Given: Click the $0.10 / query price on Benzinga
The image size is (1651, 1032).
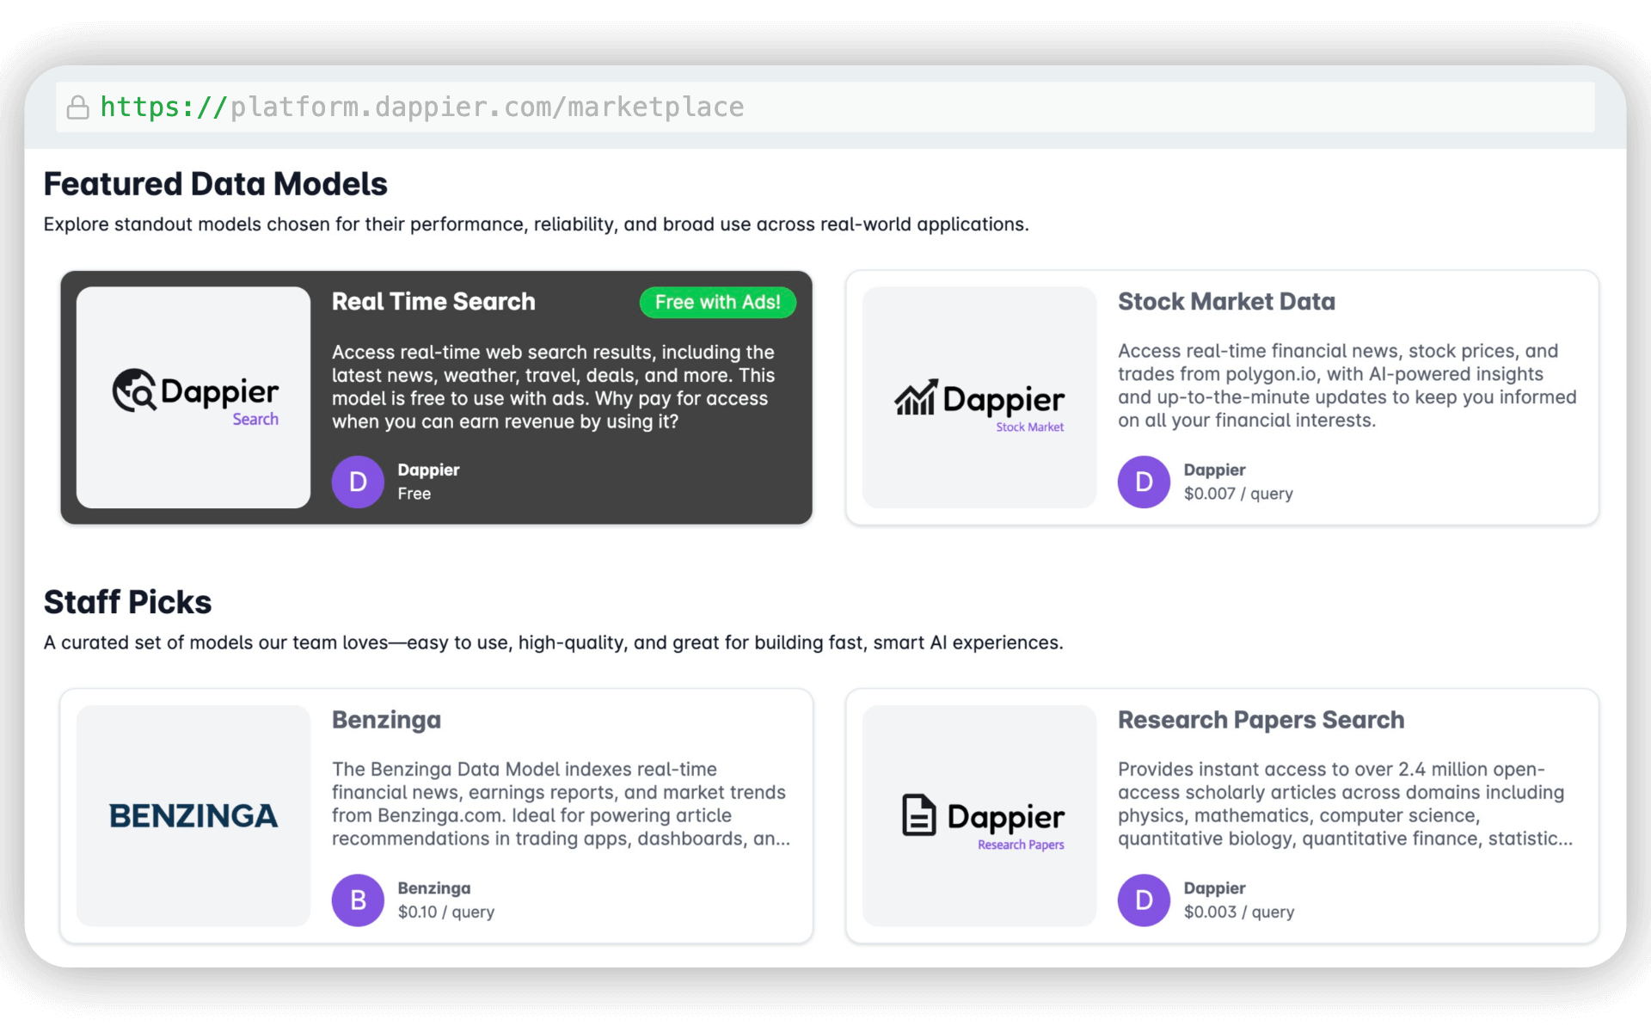Looking at the screenshot, I should click(445, 912).
